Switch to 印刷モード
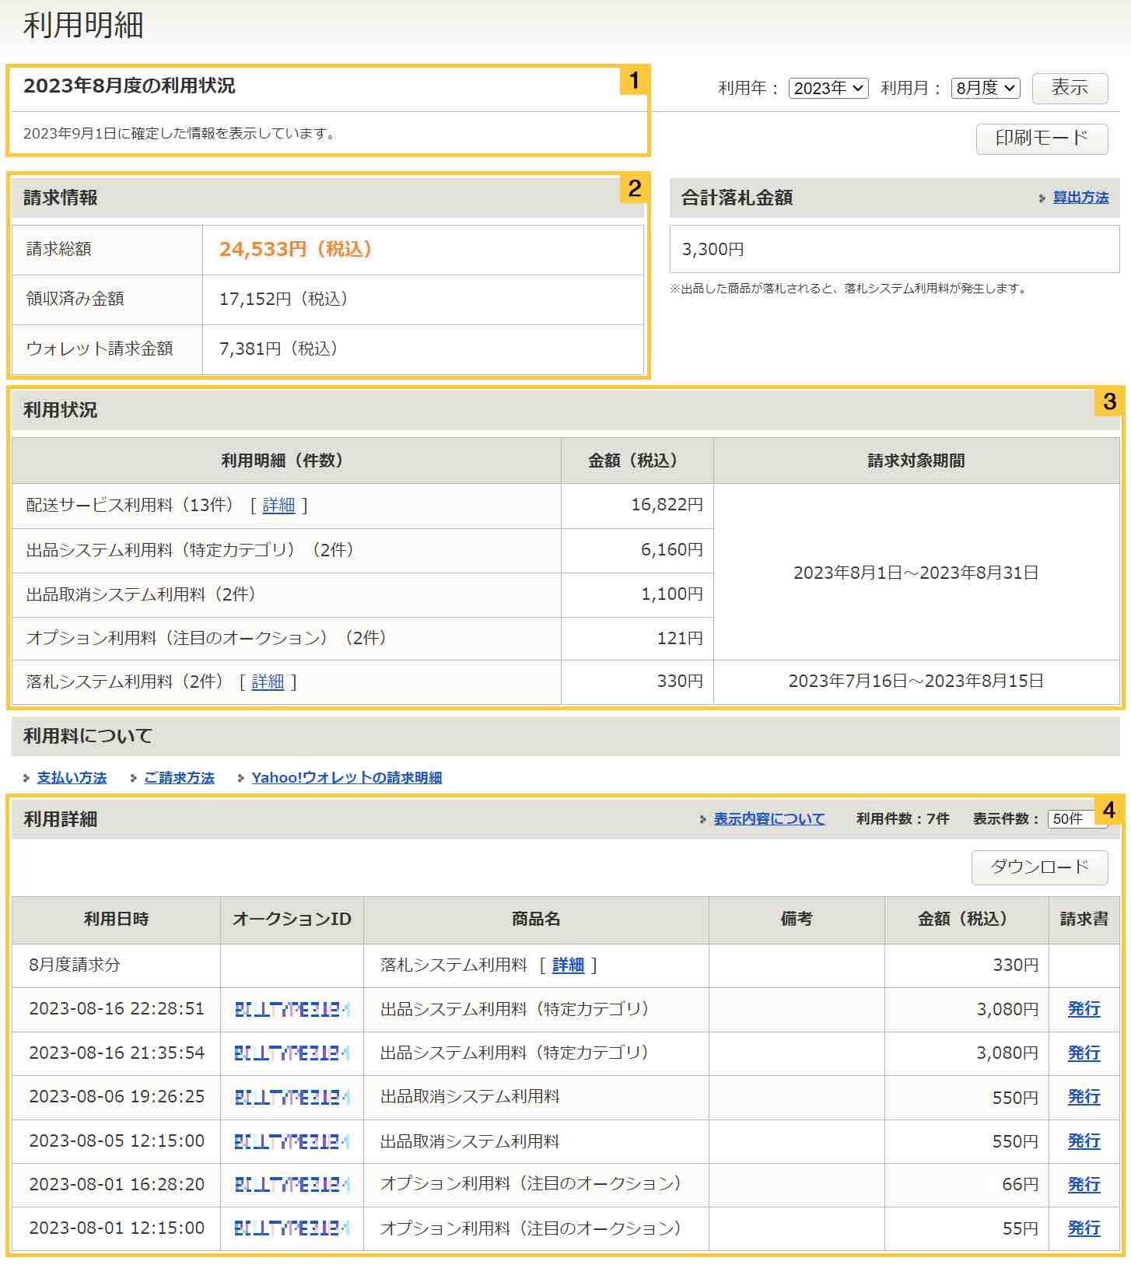Viewport: 1131px width, 1265px height. coord(1041,138)
